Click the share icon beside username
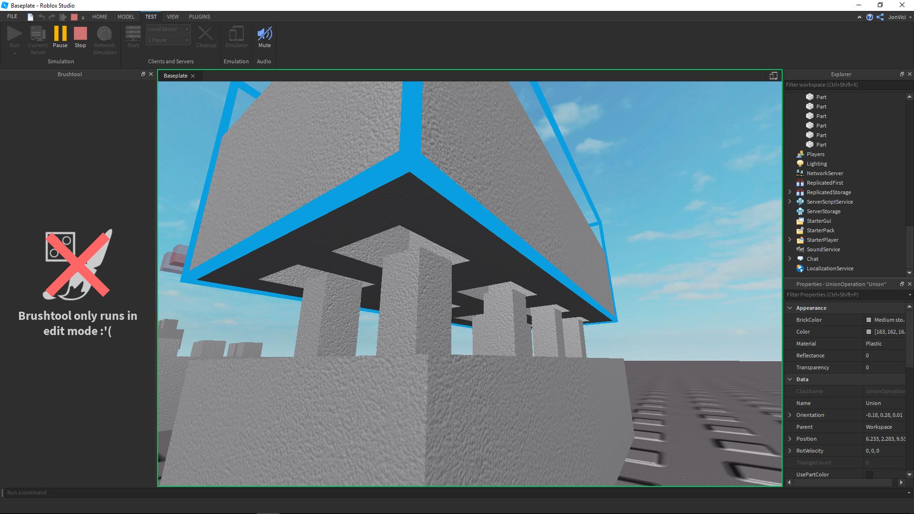This screenshot has height=514, width=914. pos(880,17)
